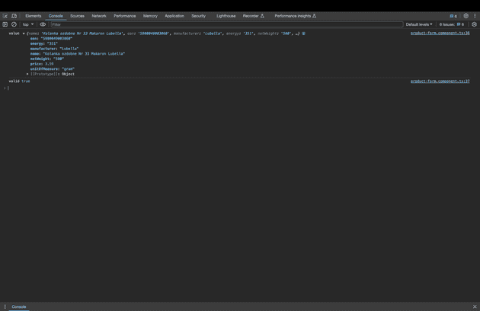Select the Console tab in the top bar
This screenshot has height=311, width=480.
point(56,16)
